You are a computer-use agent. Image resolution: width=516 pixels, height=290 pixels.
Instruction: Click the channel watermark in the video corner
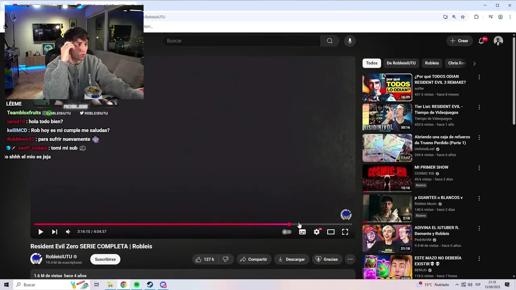tap(346, 215)
